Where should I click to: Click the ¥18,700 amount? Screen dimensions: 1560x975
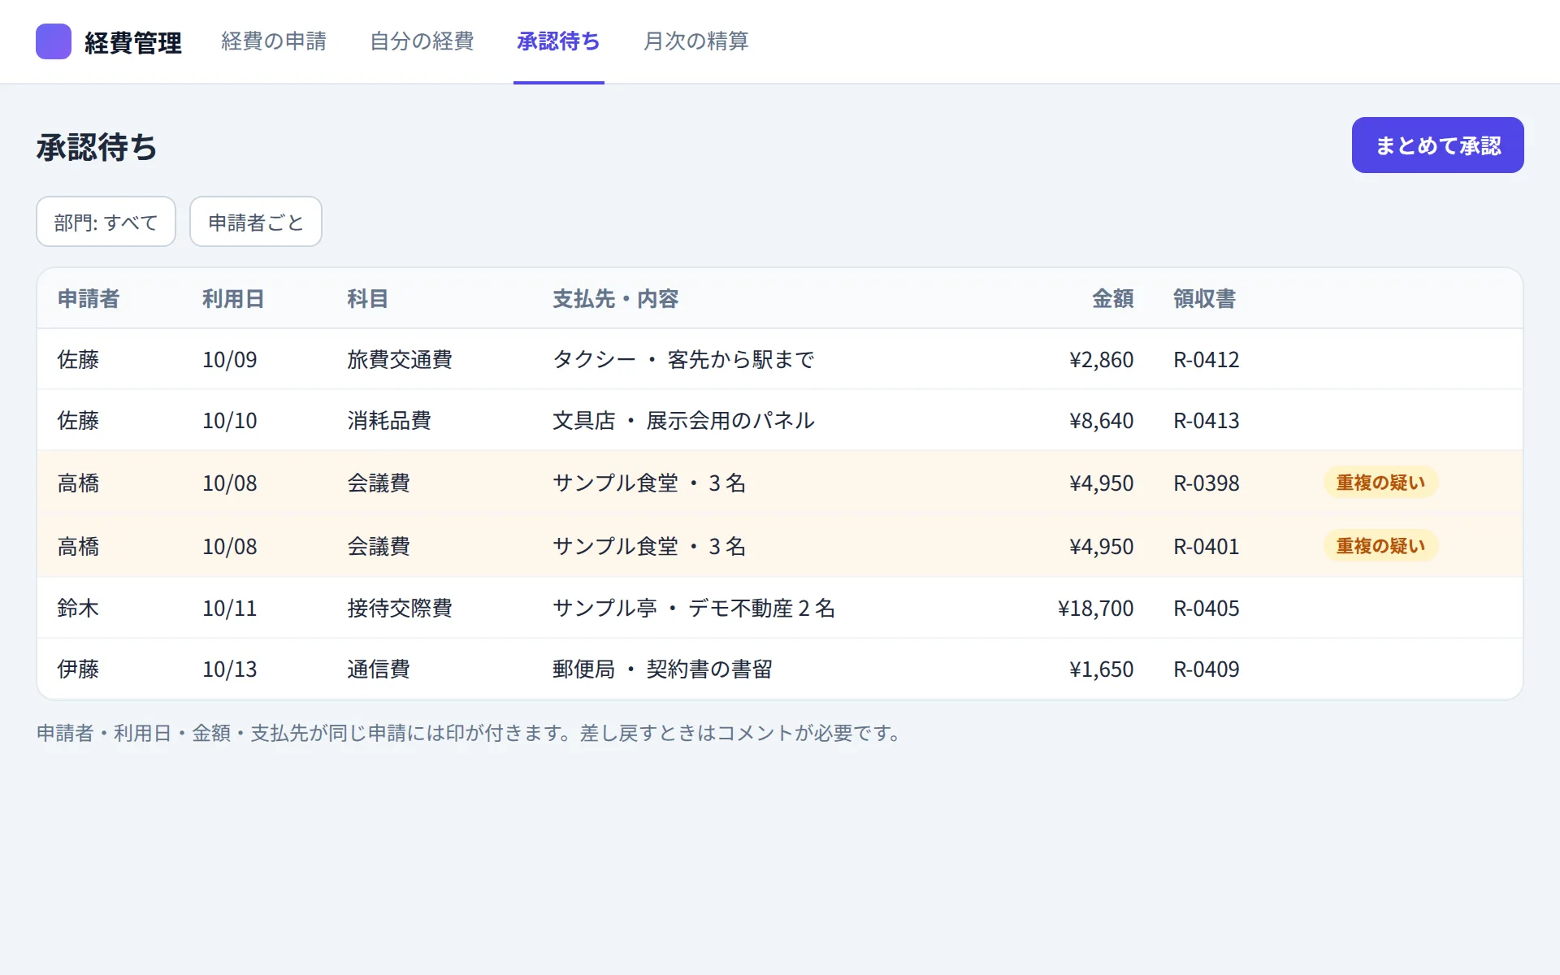tap(1095, 609)
